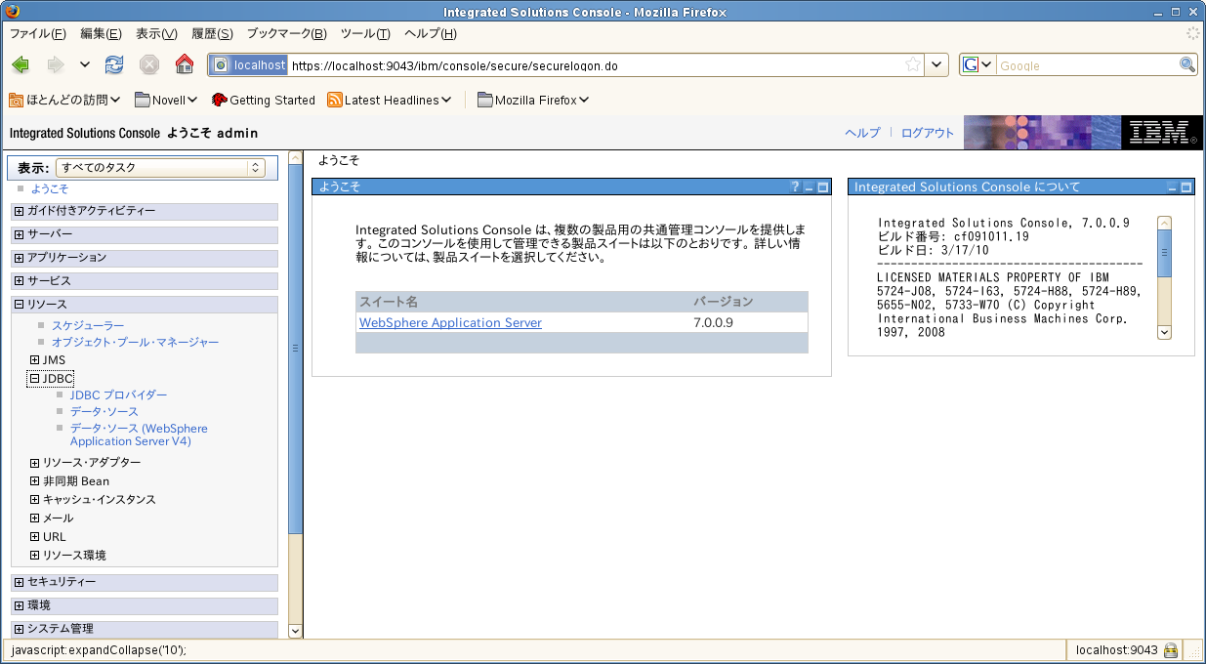Open the Mozilla Firefox bookmarks folder
The width and height of the screenshot is (1206, 664).
coord(533,100)
